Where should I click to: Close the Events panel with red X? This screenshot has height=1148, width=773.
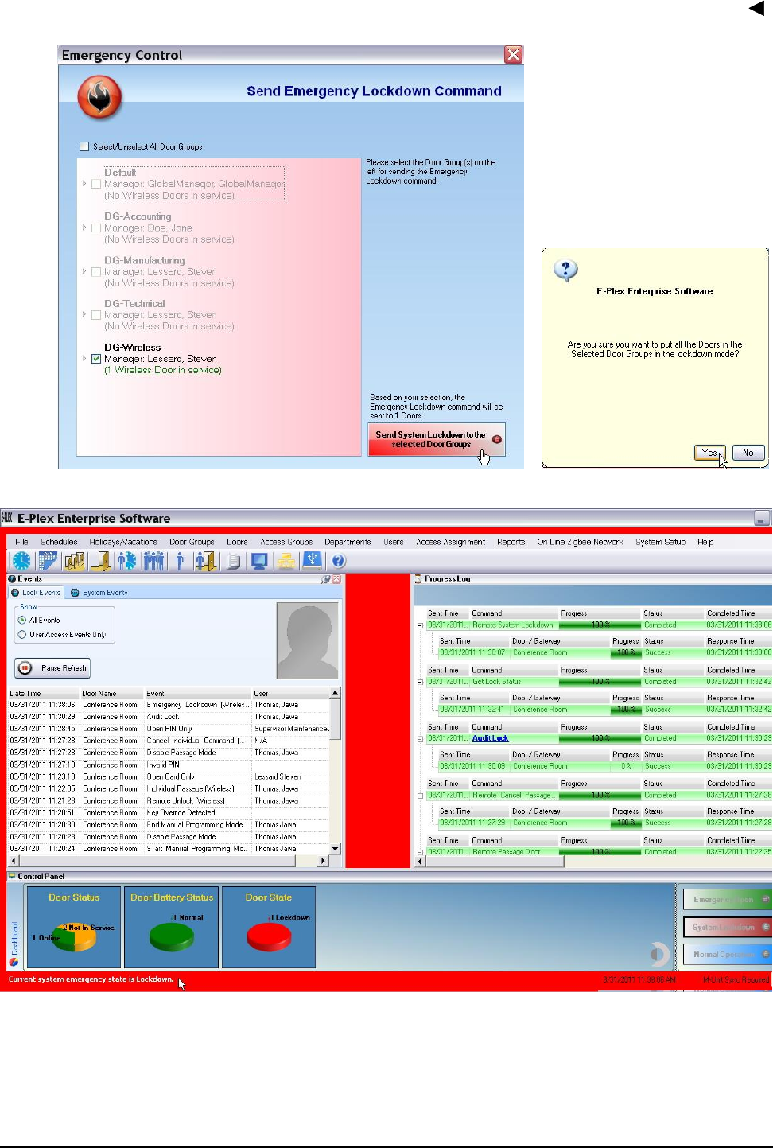(x=336, y=579)
